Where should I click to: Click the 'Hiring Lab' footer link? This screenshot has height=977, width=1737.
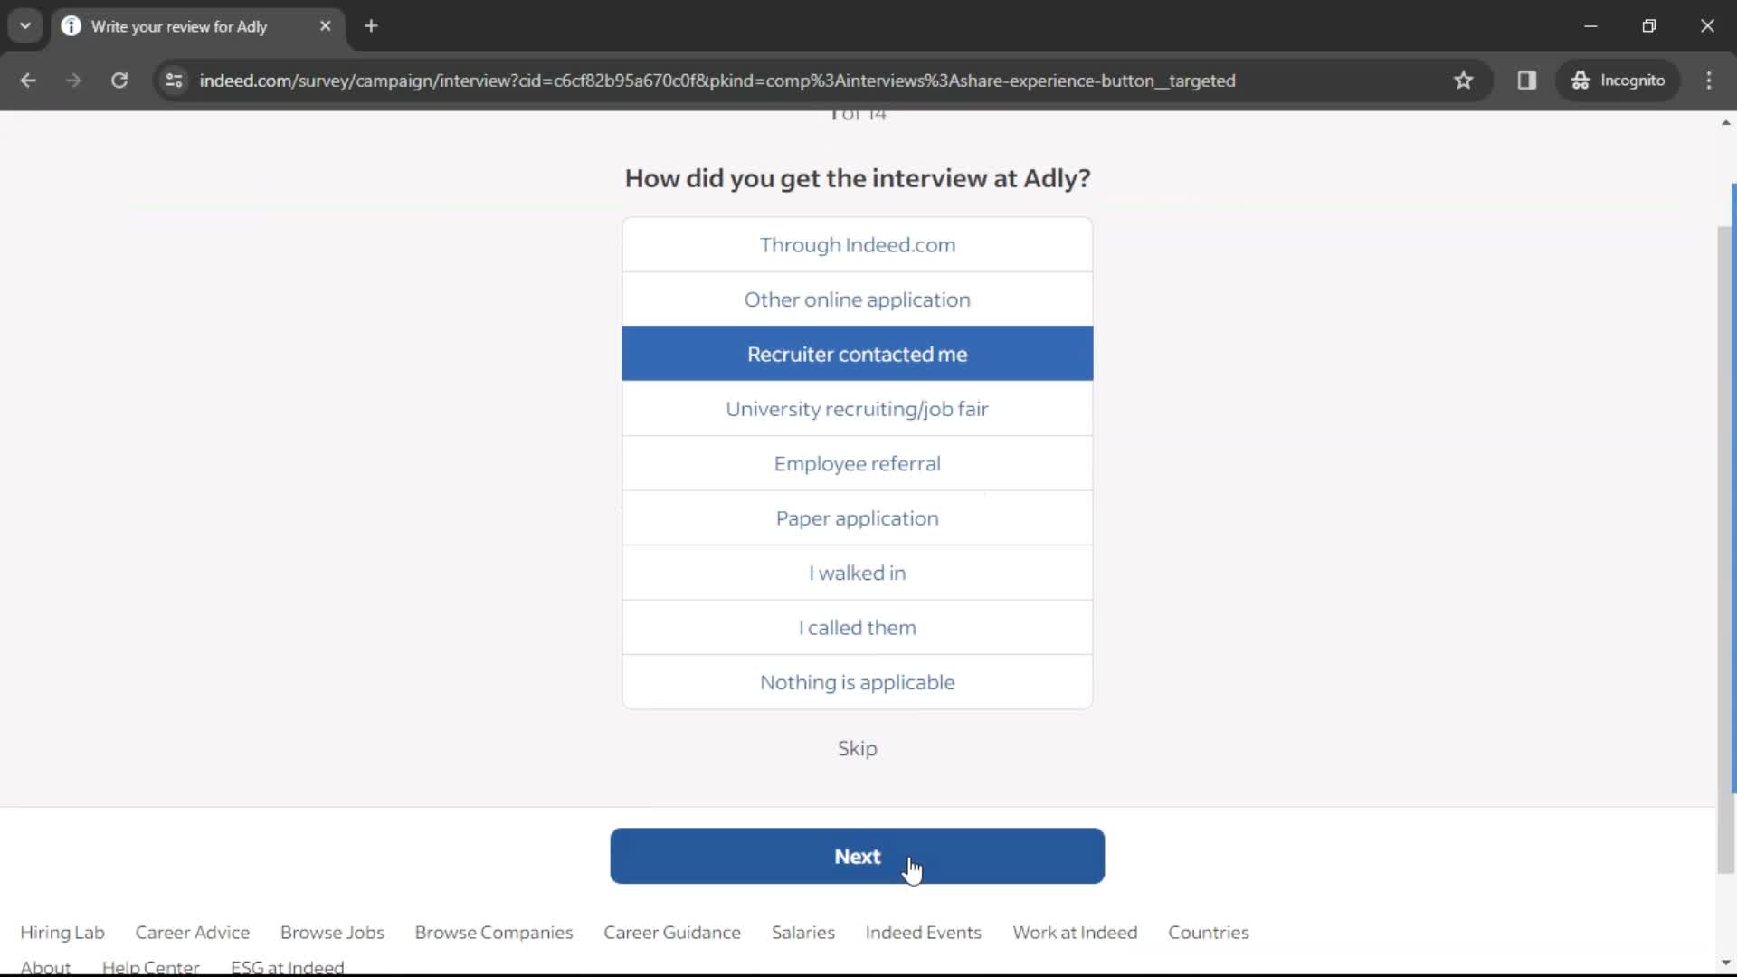pyautogui.click(x=62, y=932)
